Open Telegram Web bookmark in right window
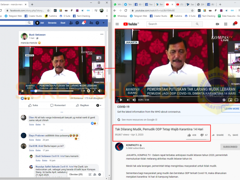The height and width of the screenshot is (180, 240). click(x=138, y=16)
